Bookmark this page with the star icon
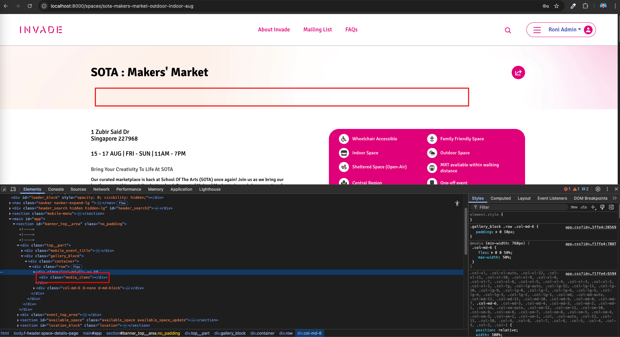 click(556, 6)
